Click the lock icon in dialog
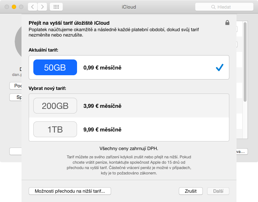 (x=227, y=23)
